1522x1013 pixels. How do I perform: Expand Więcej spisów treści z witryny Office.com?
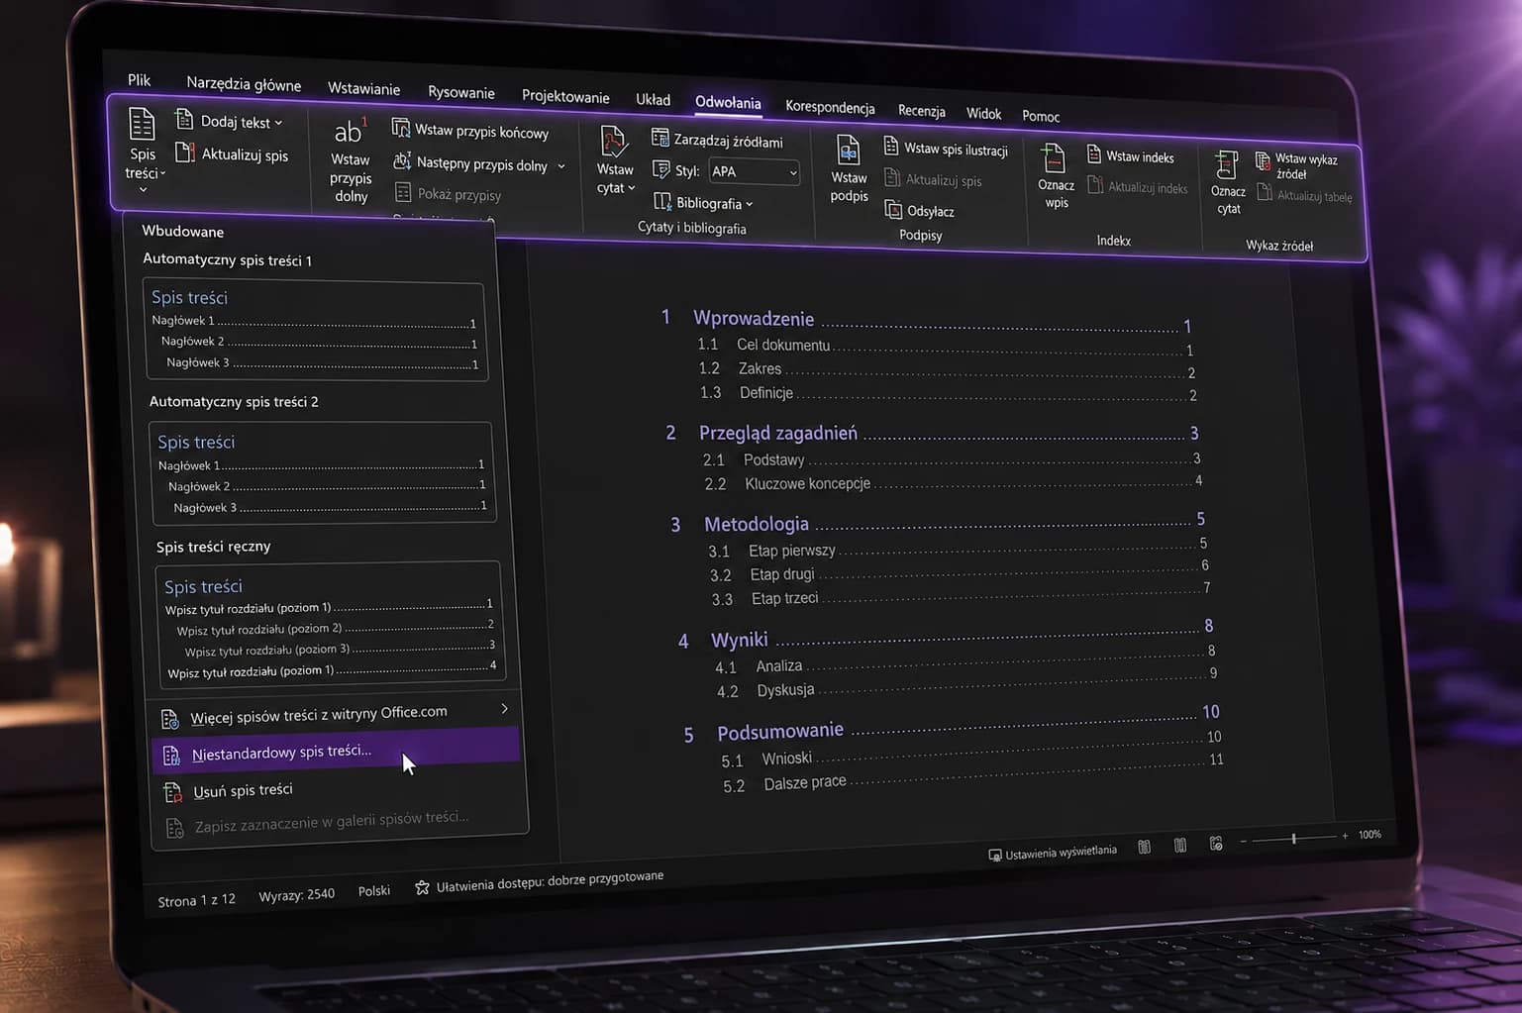pos(335,714)
